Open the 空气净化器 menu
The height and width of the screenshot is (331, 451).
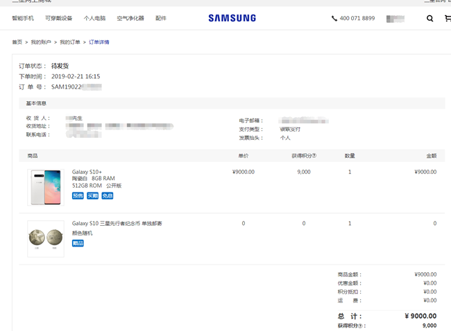[x=130, y=19]
